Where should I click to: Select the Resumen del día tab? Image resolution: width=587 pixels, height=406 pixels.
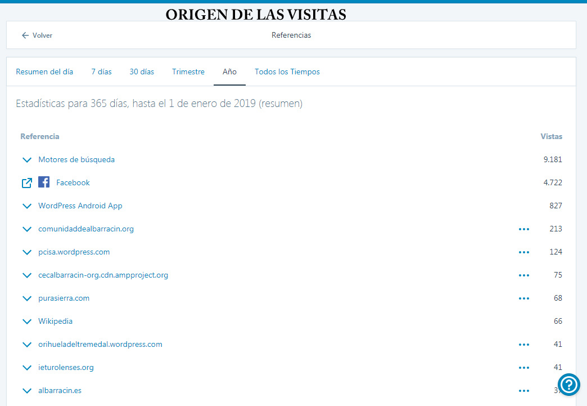pos(44,72)
